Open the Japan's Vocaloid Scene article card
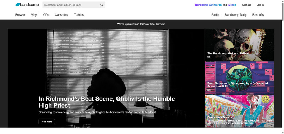Viewport: 284px width, 134px height. tap(239, 78)
